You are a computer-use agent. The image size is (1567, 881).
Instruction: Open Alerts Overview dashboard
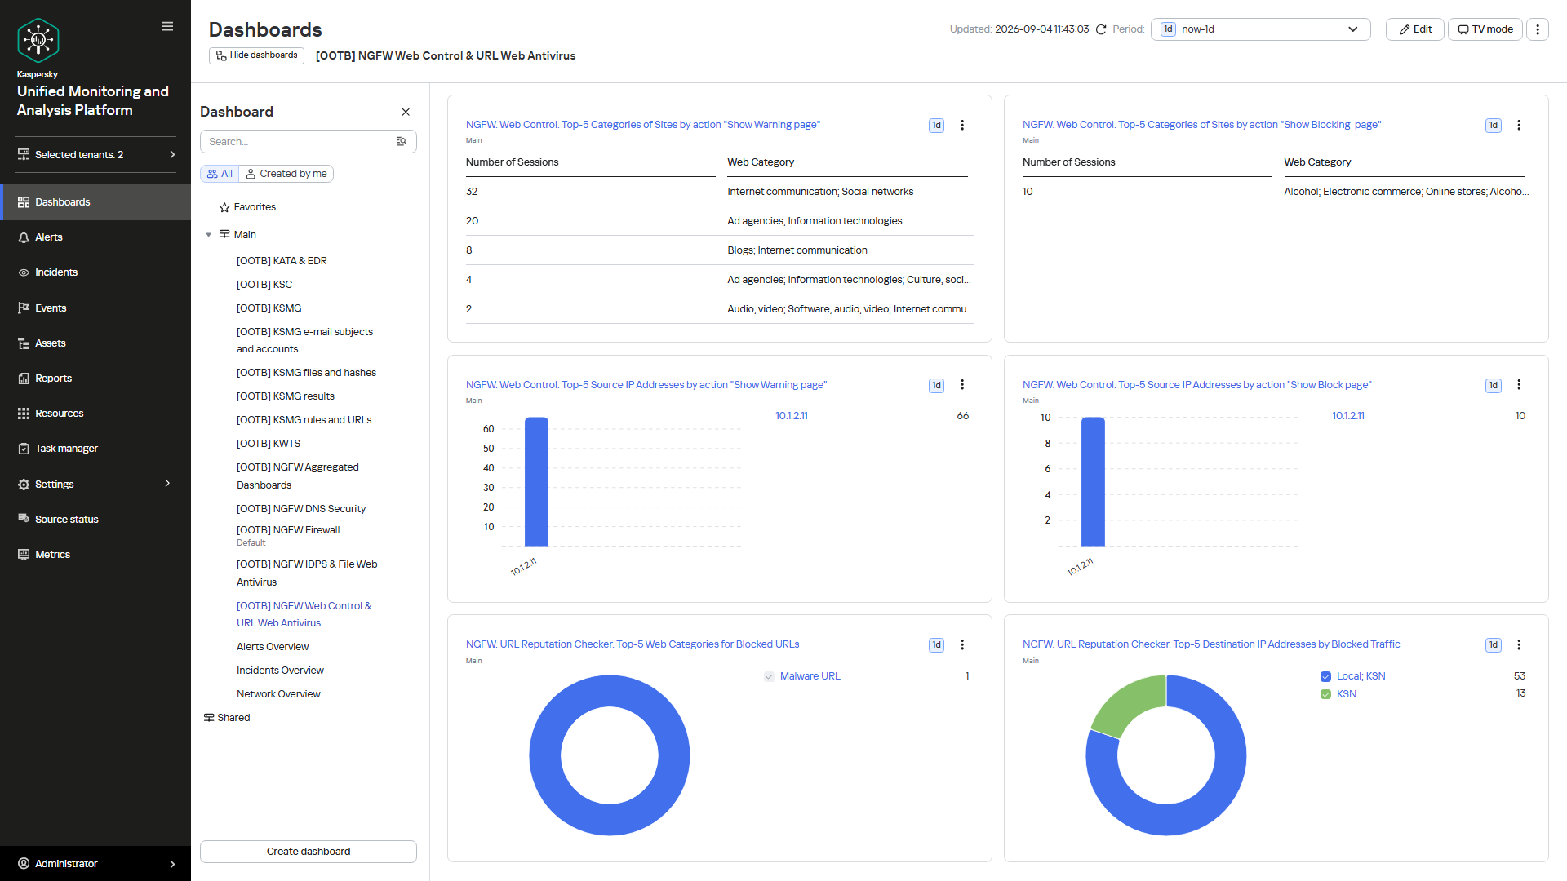(273, 647)
